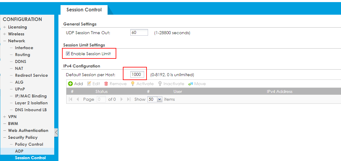Click the Move icon in toolbar
Screen dimensions: 341x161
pyautogui.click(x=190, y=84)
